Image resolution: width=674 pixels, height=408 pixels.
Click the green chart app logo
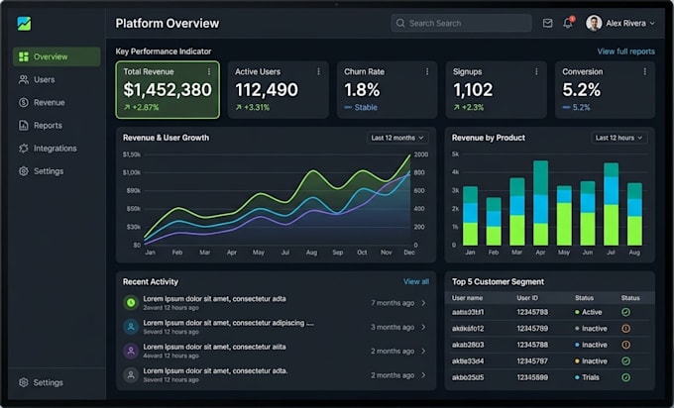(x=24, y=23)
